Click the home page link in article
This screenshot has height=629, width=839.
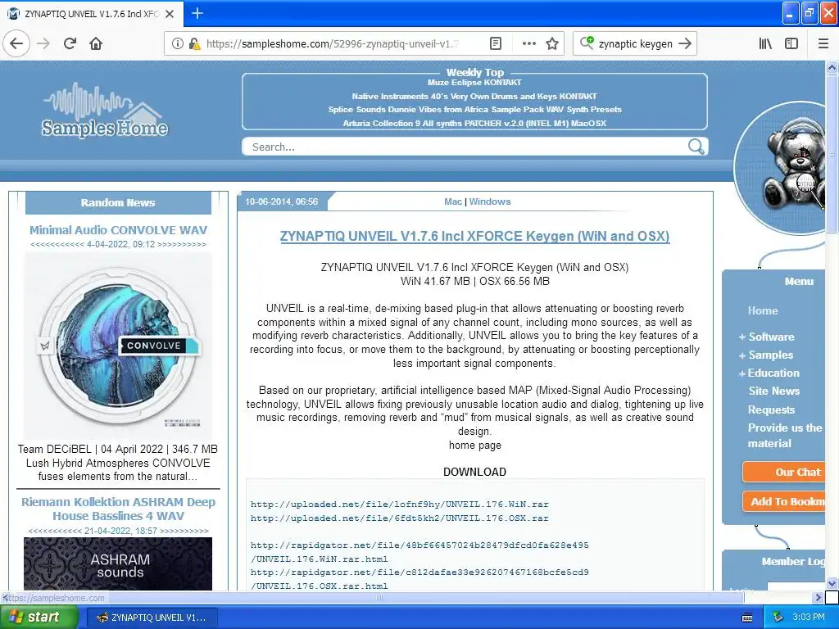474,445
